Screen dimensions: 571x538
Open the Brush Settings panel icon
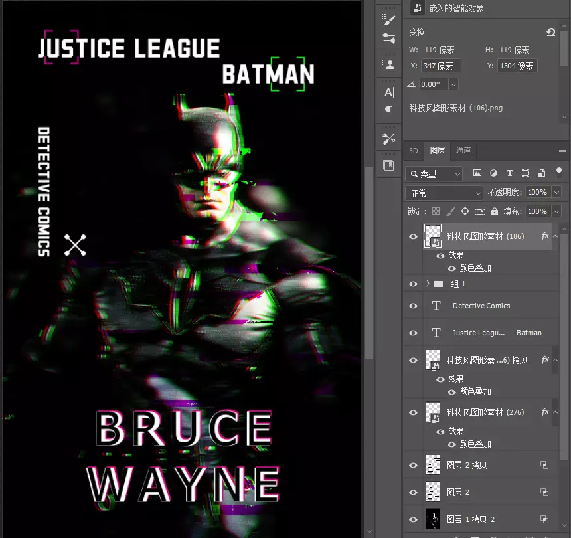point(388,20)
